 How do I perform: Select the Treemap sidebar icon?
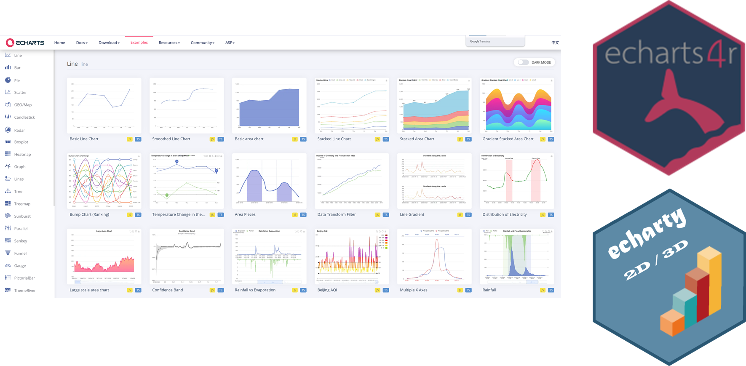(x=8, y=203)
